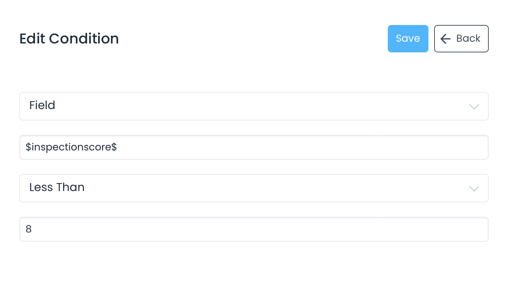Click empty area of the inspection score field

(303, 147)
